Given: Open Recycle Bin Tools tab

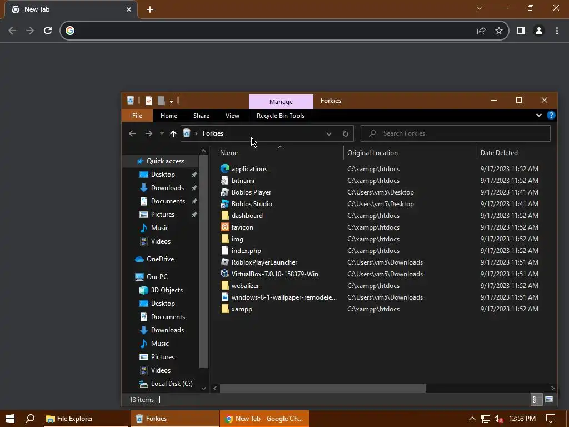Looking at the screenshot, I should (281, 116).
